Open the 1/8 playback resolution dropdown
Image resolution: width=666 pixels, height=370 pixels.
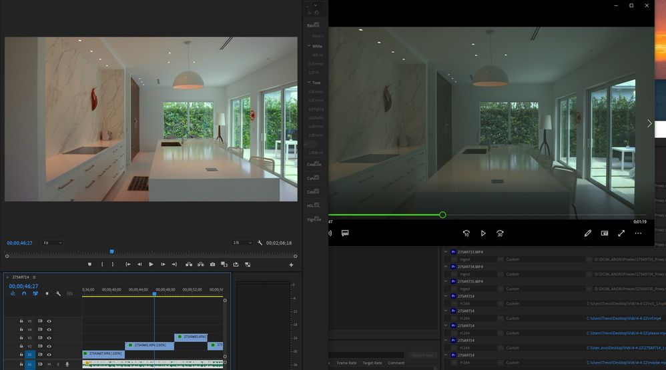point(242,243)
